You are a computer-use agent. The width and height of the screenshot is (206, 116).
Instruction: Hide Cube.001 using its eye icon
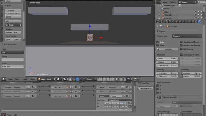tap(195, 15)
